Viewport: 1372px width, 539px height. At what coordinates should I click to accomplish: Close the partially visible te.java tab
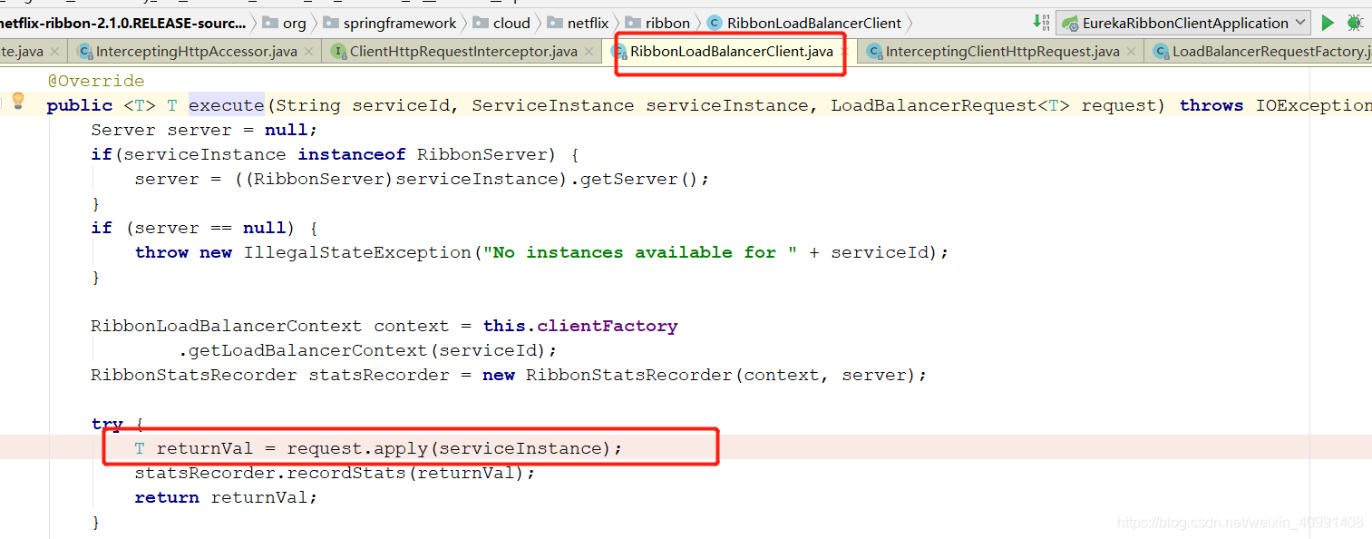click(x=55, y=52)
